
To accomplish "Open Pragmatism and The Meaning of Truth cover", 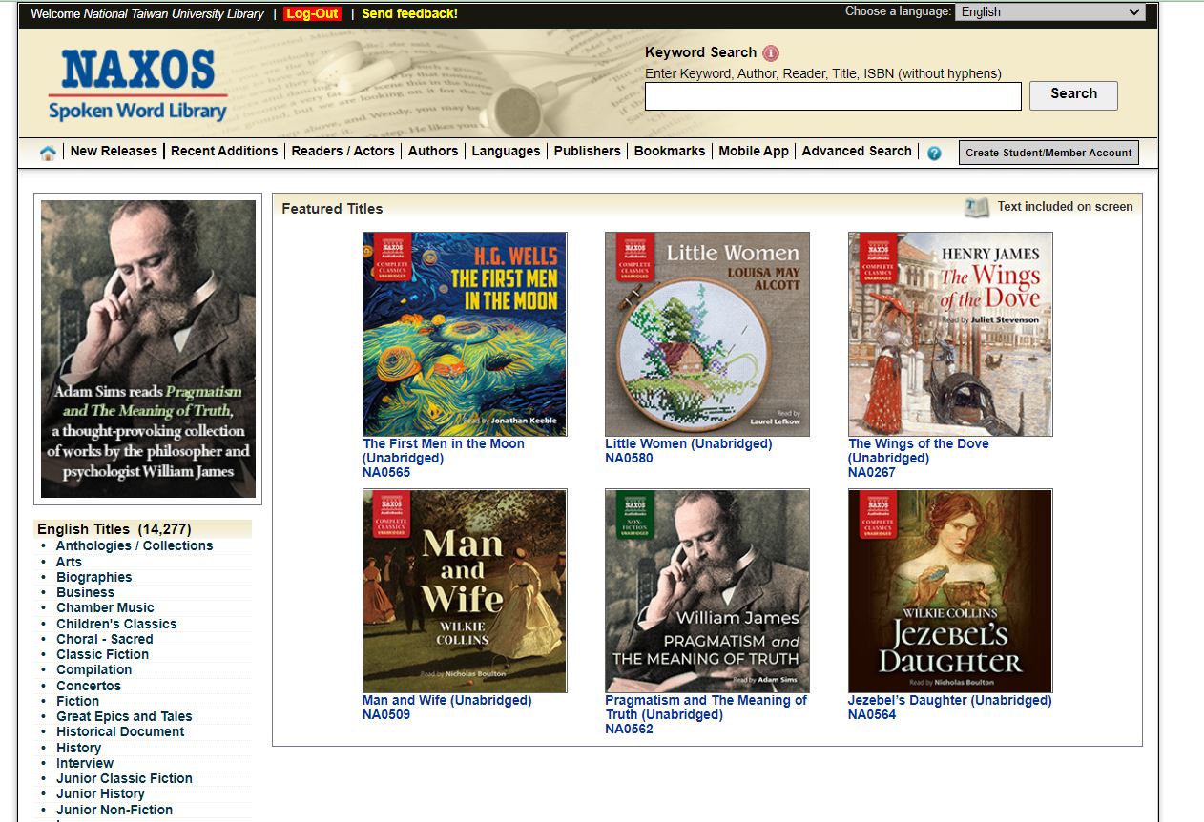I will [707, 591].
